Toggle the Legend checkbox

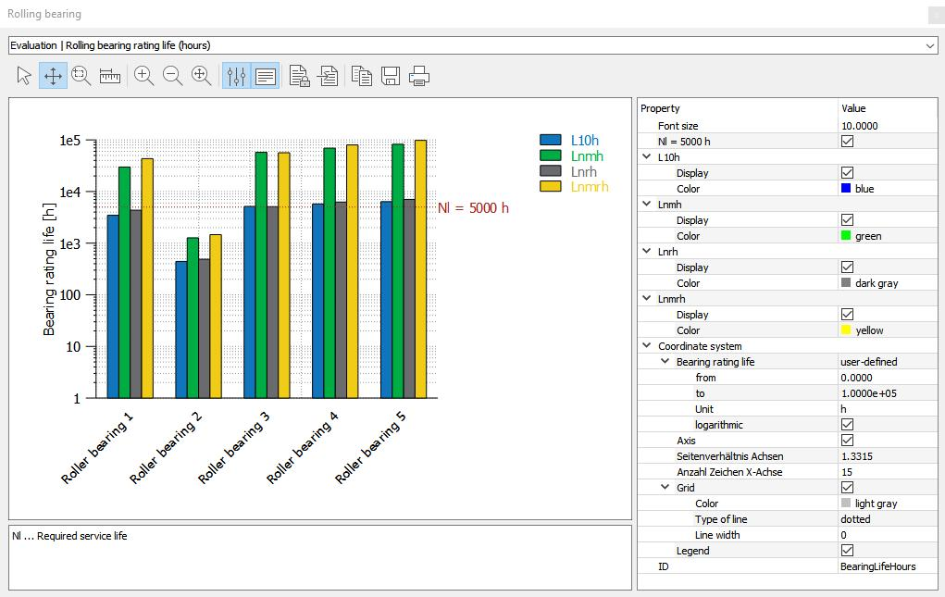coord(848,550)
